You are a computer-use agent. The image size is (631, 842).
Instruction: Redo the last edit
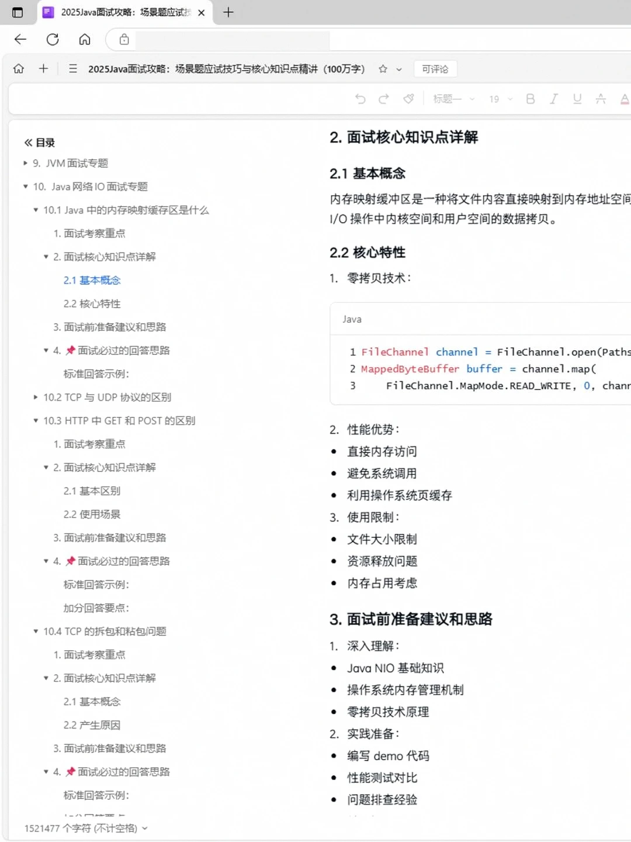[384, 99]
